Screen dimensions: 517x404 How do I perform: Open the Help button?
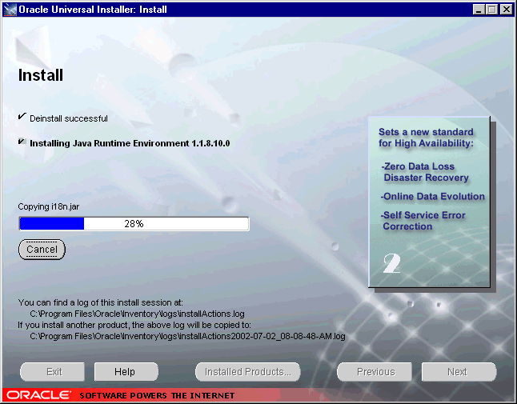[x=126, y=372]
